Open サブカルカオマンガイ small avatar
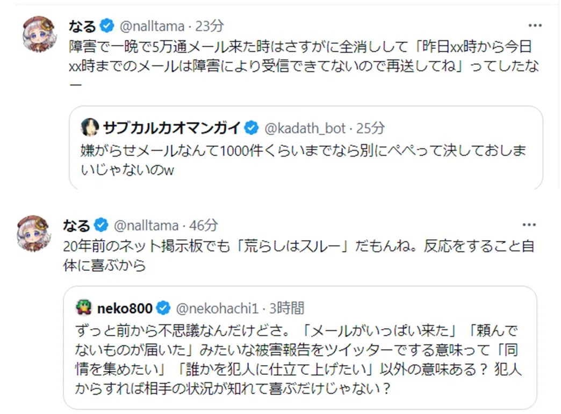561x414 pixels. pyautogui.click(x=90, y=128)
